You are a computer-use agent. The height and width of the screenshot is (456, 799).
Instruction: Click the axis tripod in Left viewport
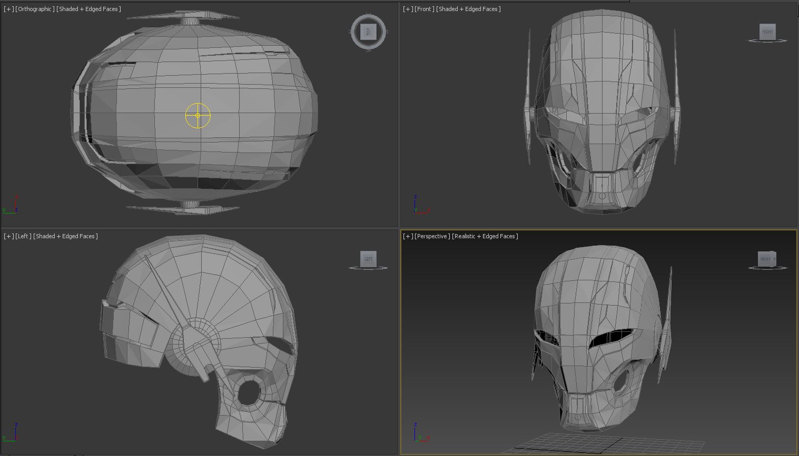(x=10, y=431)
